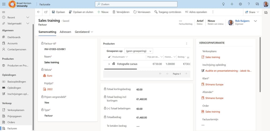This screenshot has width=270, height=131.
Task: Create new record with Nieuw
Action: coord(103,12)
